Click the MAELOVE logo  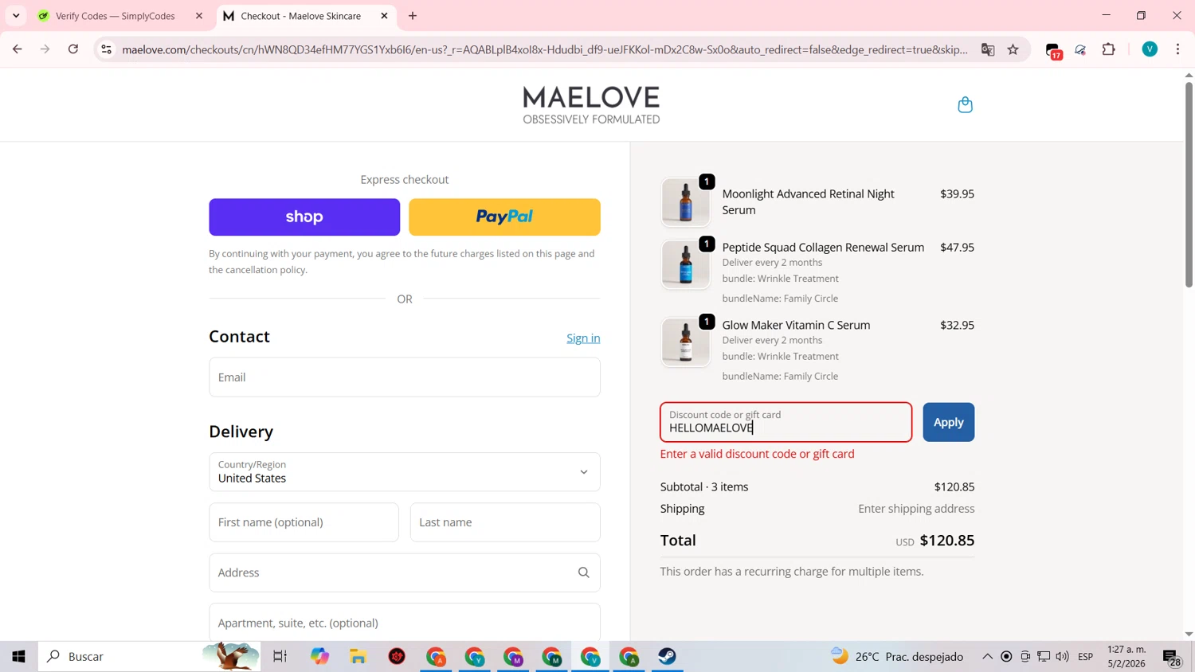[591, 105]
